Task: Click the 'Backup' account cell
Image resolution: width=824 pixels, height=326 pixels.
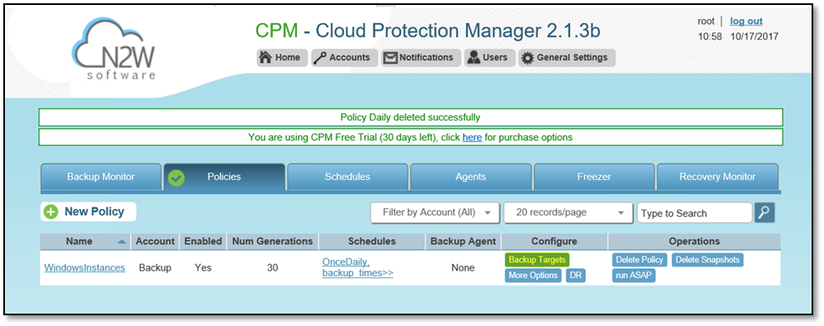Action: point(155,268)
